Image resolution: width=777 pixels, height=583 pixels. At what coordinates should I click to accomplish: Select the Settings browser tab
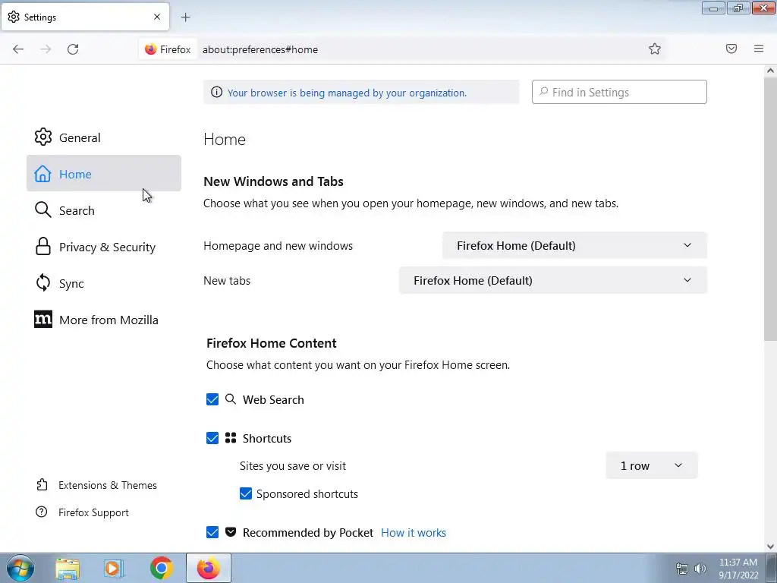coord(85,17)
